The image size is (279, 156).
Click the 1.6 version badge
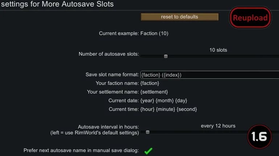click(x=259, y=137)
